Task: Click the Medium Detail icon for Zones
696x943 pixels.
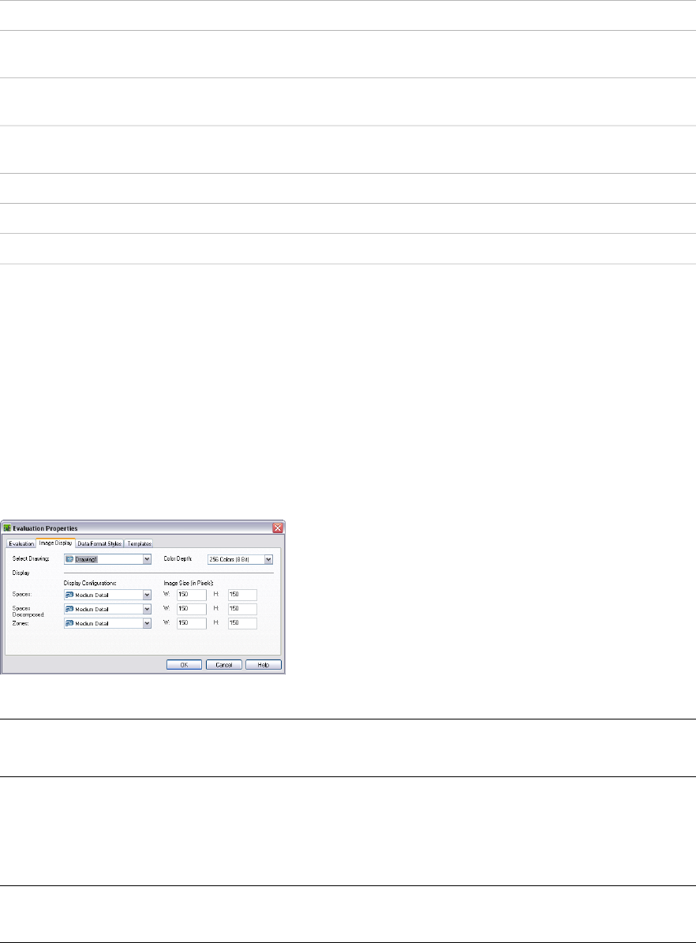Action: pos(69,624)
